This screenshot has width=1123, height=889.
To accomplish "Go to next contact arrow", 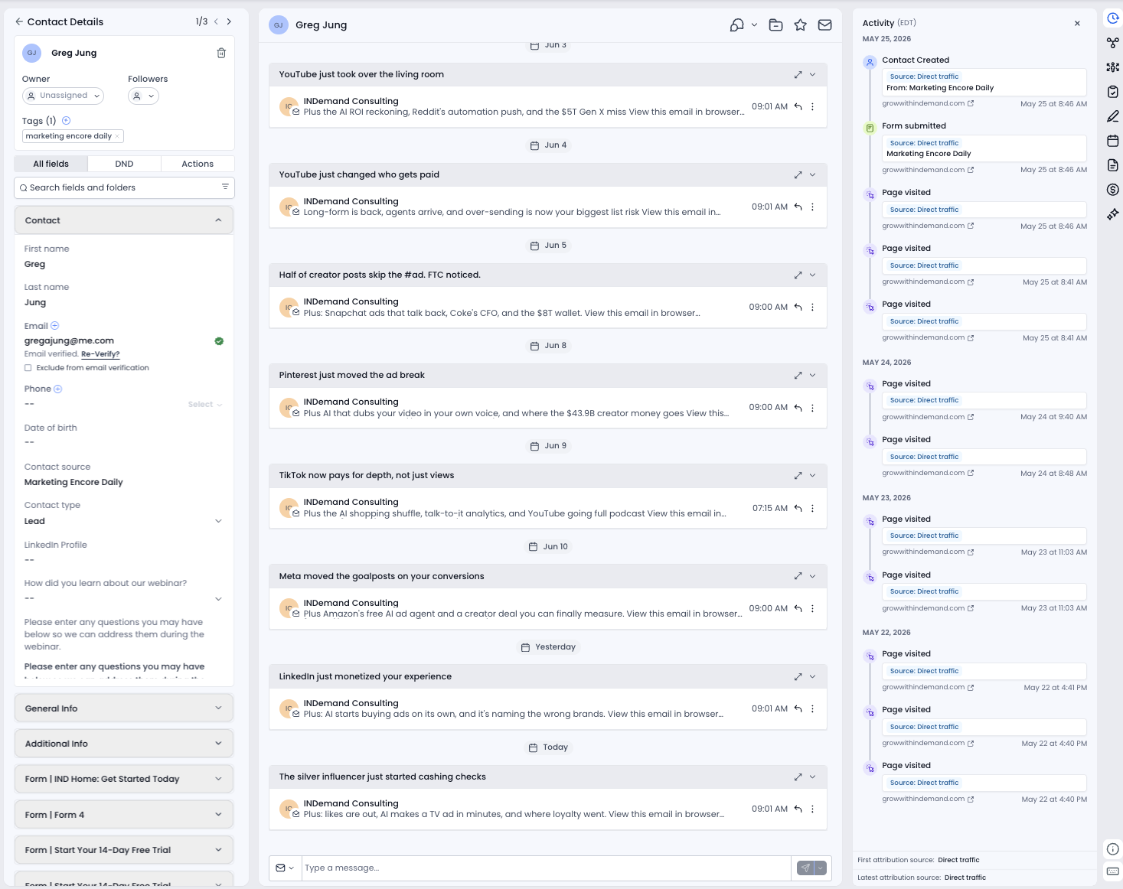I will pos(229,21).
